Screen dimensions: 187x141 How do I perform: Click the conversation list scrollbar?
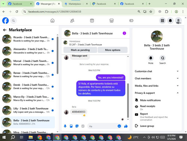pos(58,55)
